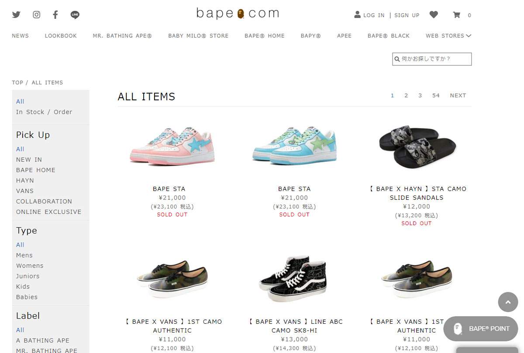This screenshot has height=353, width=524.
Task: Open the BABY MILO STORE menu item
Action: pyautogui.click(x=198, y=36)
